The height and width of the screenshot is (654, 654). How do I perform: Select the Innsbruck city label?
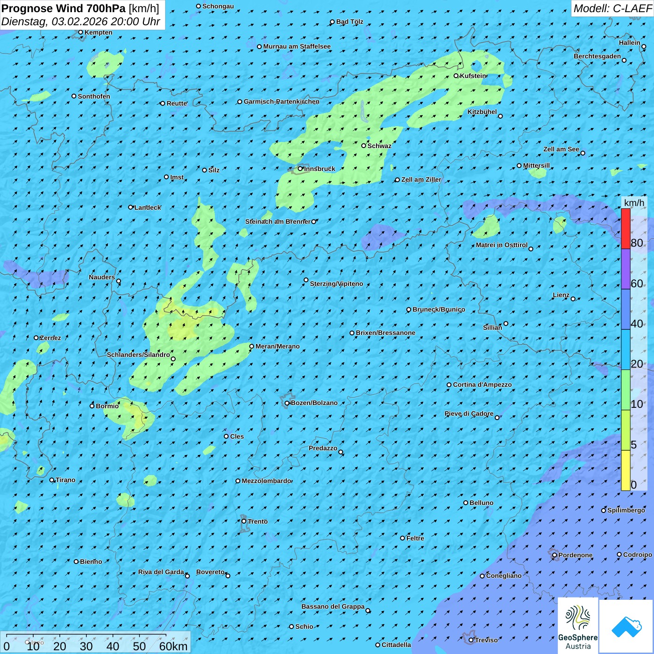tap(320, 169)
